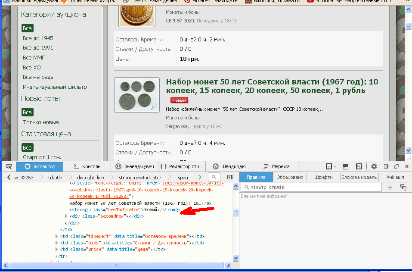This screenshot has width=412, height=272.
Task: Select Все under Категории аукциона
Action: click(x=27, y=28)
